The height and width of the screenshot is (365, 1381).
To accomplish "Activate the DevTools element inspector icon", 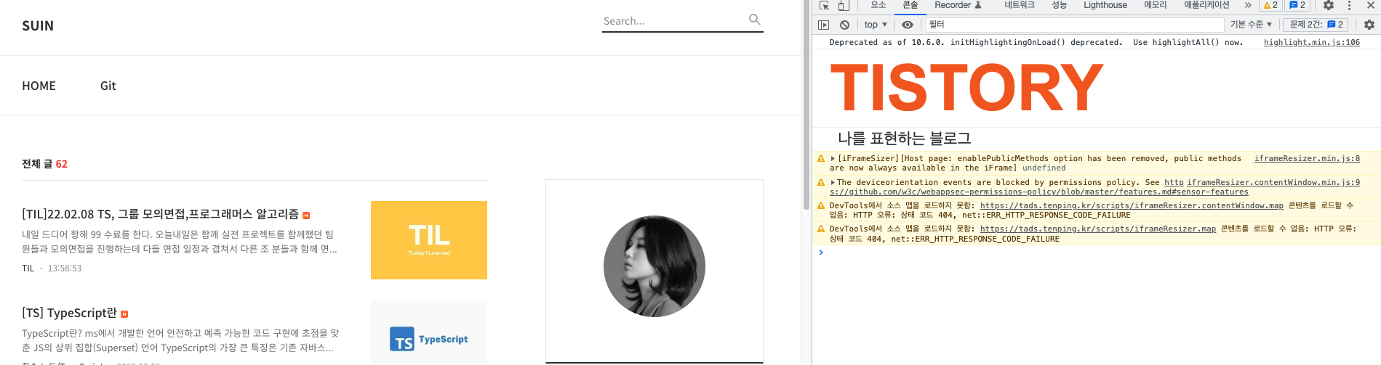I will pyautogui.click(x=824, y=5).
